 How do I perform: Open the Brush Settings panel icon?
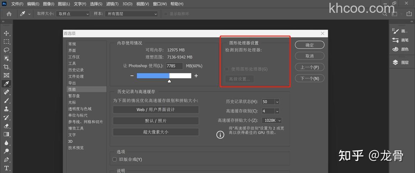pos(396,31)
